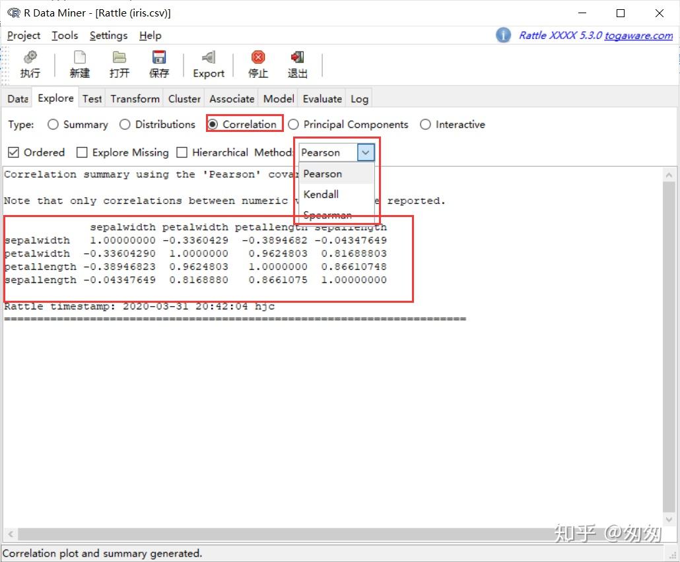Image resolution: width=680 pixels, height=562 pixels.
Task: Open a project with the 打开 folder icon
Action: point(119,57)
